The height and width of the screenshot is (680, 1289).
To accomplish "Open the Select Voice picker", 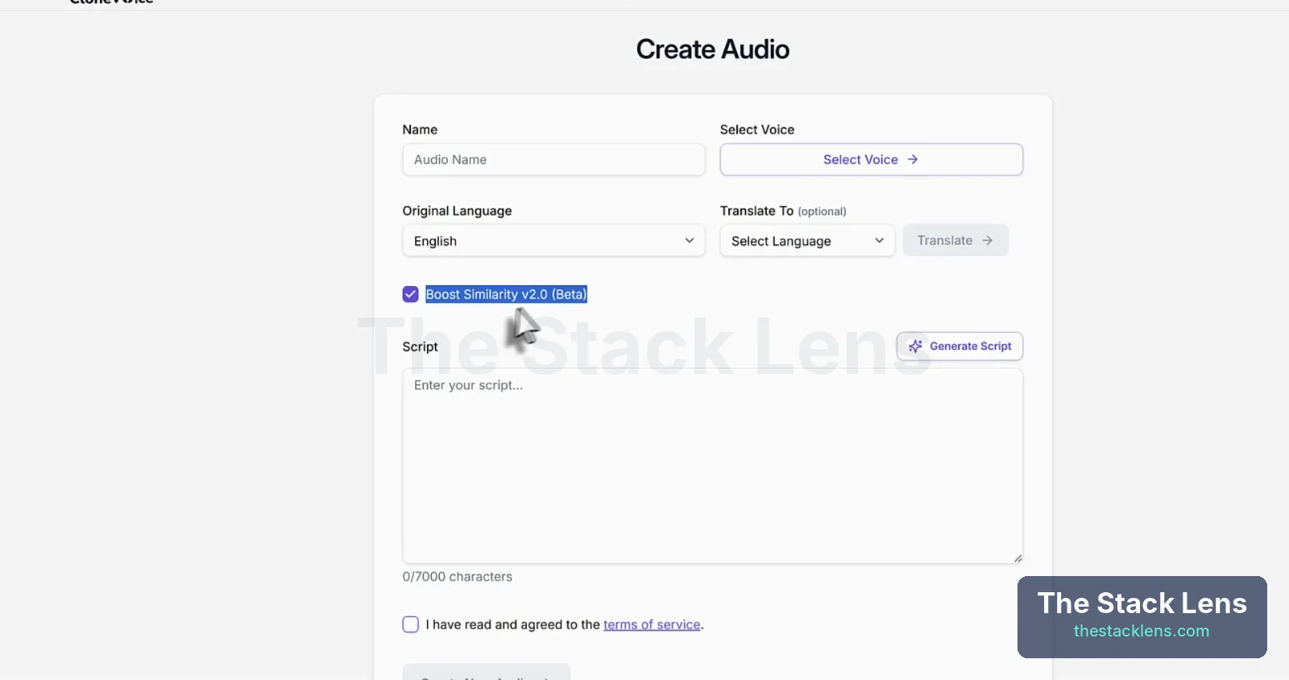I will coord(871,160).
